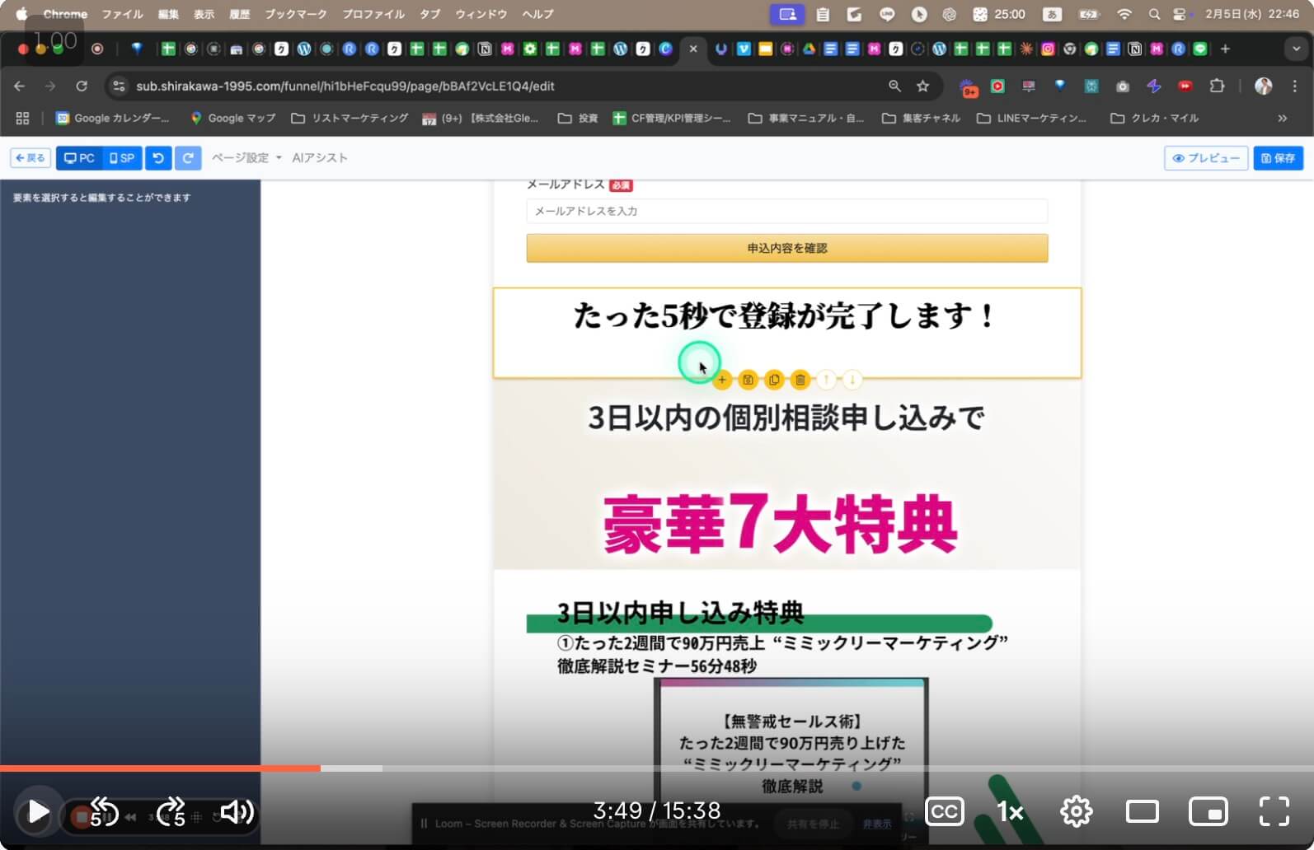Viewport: 1314px width, 850px height.
Task: Open AIアシスト
Action: 320,158
